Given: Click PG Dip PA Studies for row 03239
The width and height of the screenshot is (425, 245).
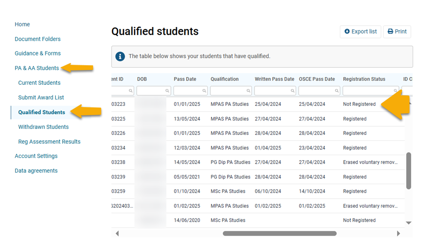Looking at the screenshot, I should (x=230, y=177).
